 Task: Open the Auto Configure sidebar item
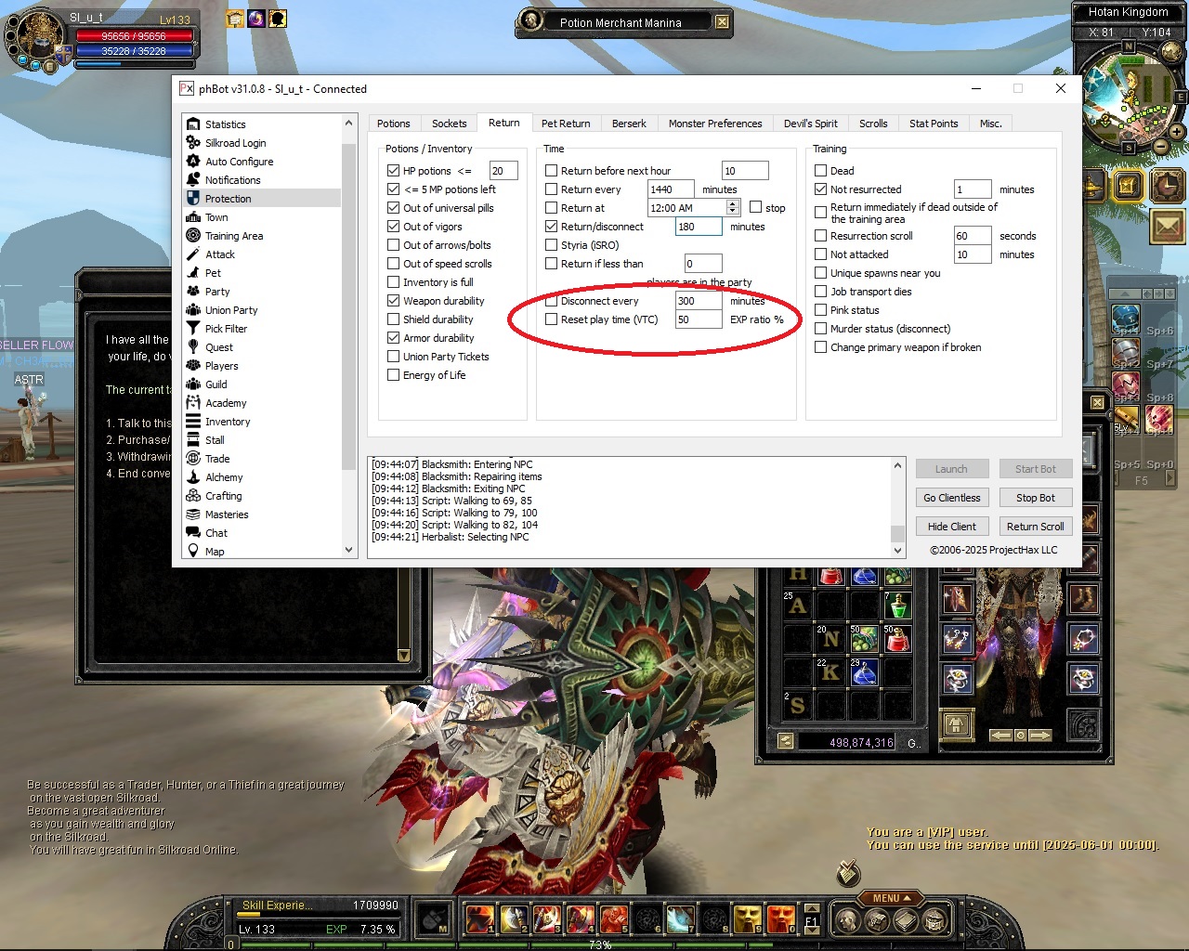(239, 162)
